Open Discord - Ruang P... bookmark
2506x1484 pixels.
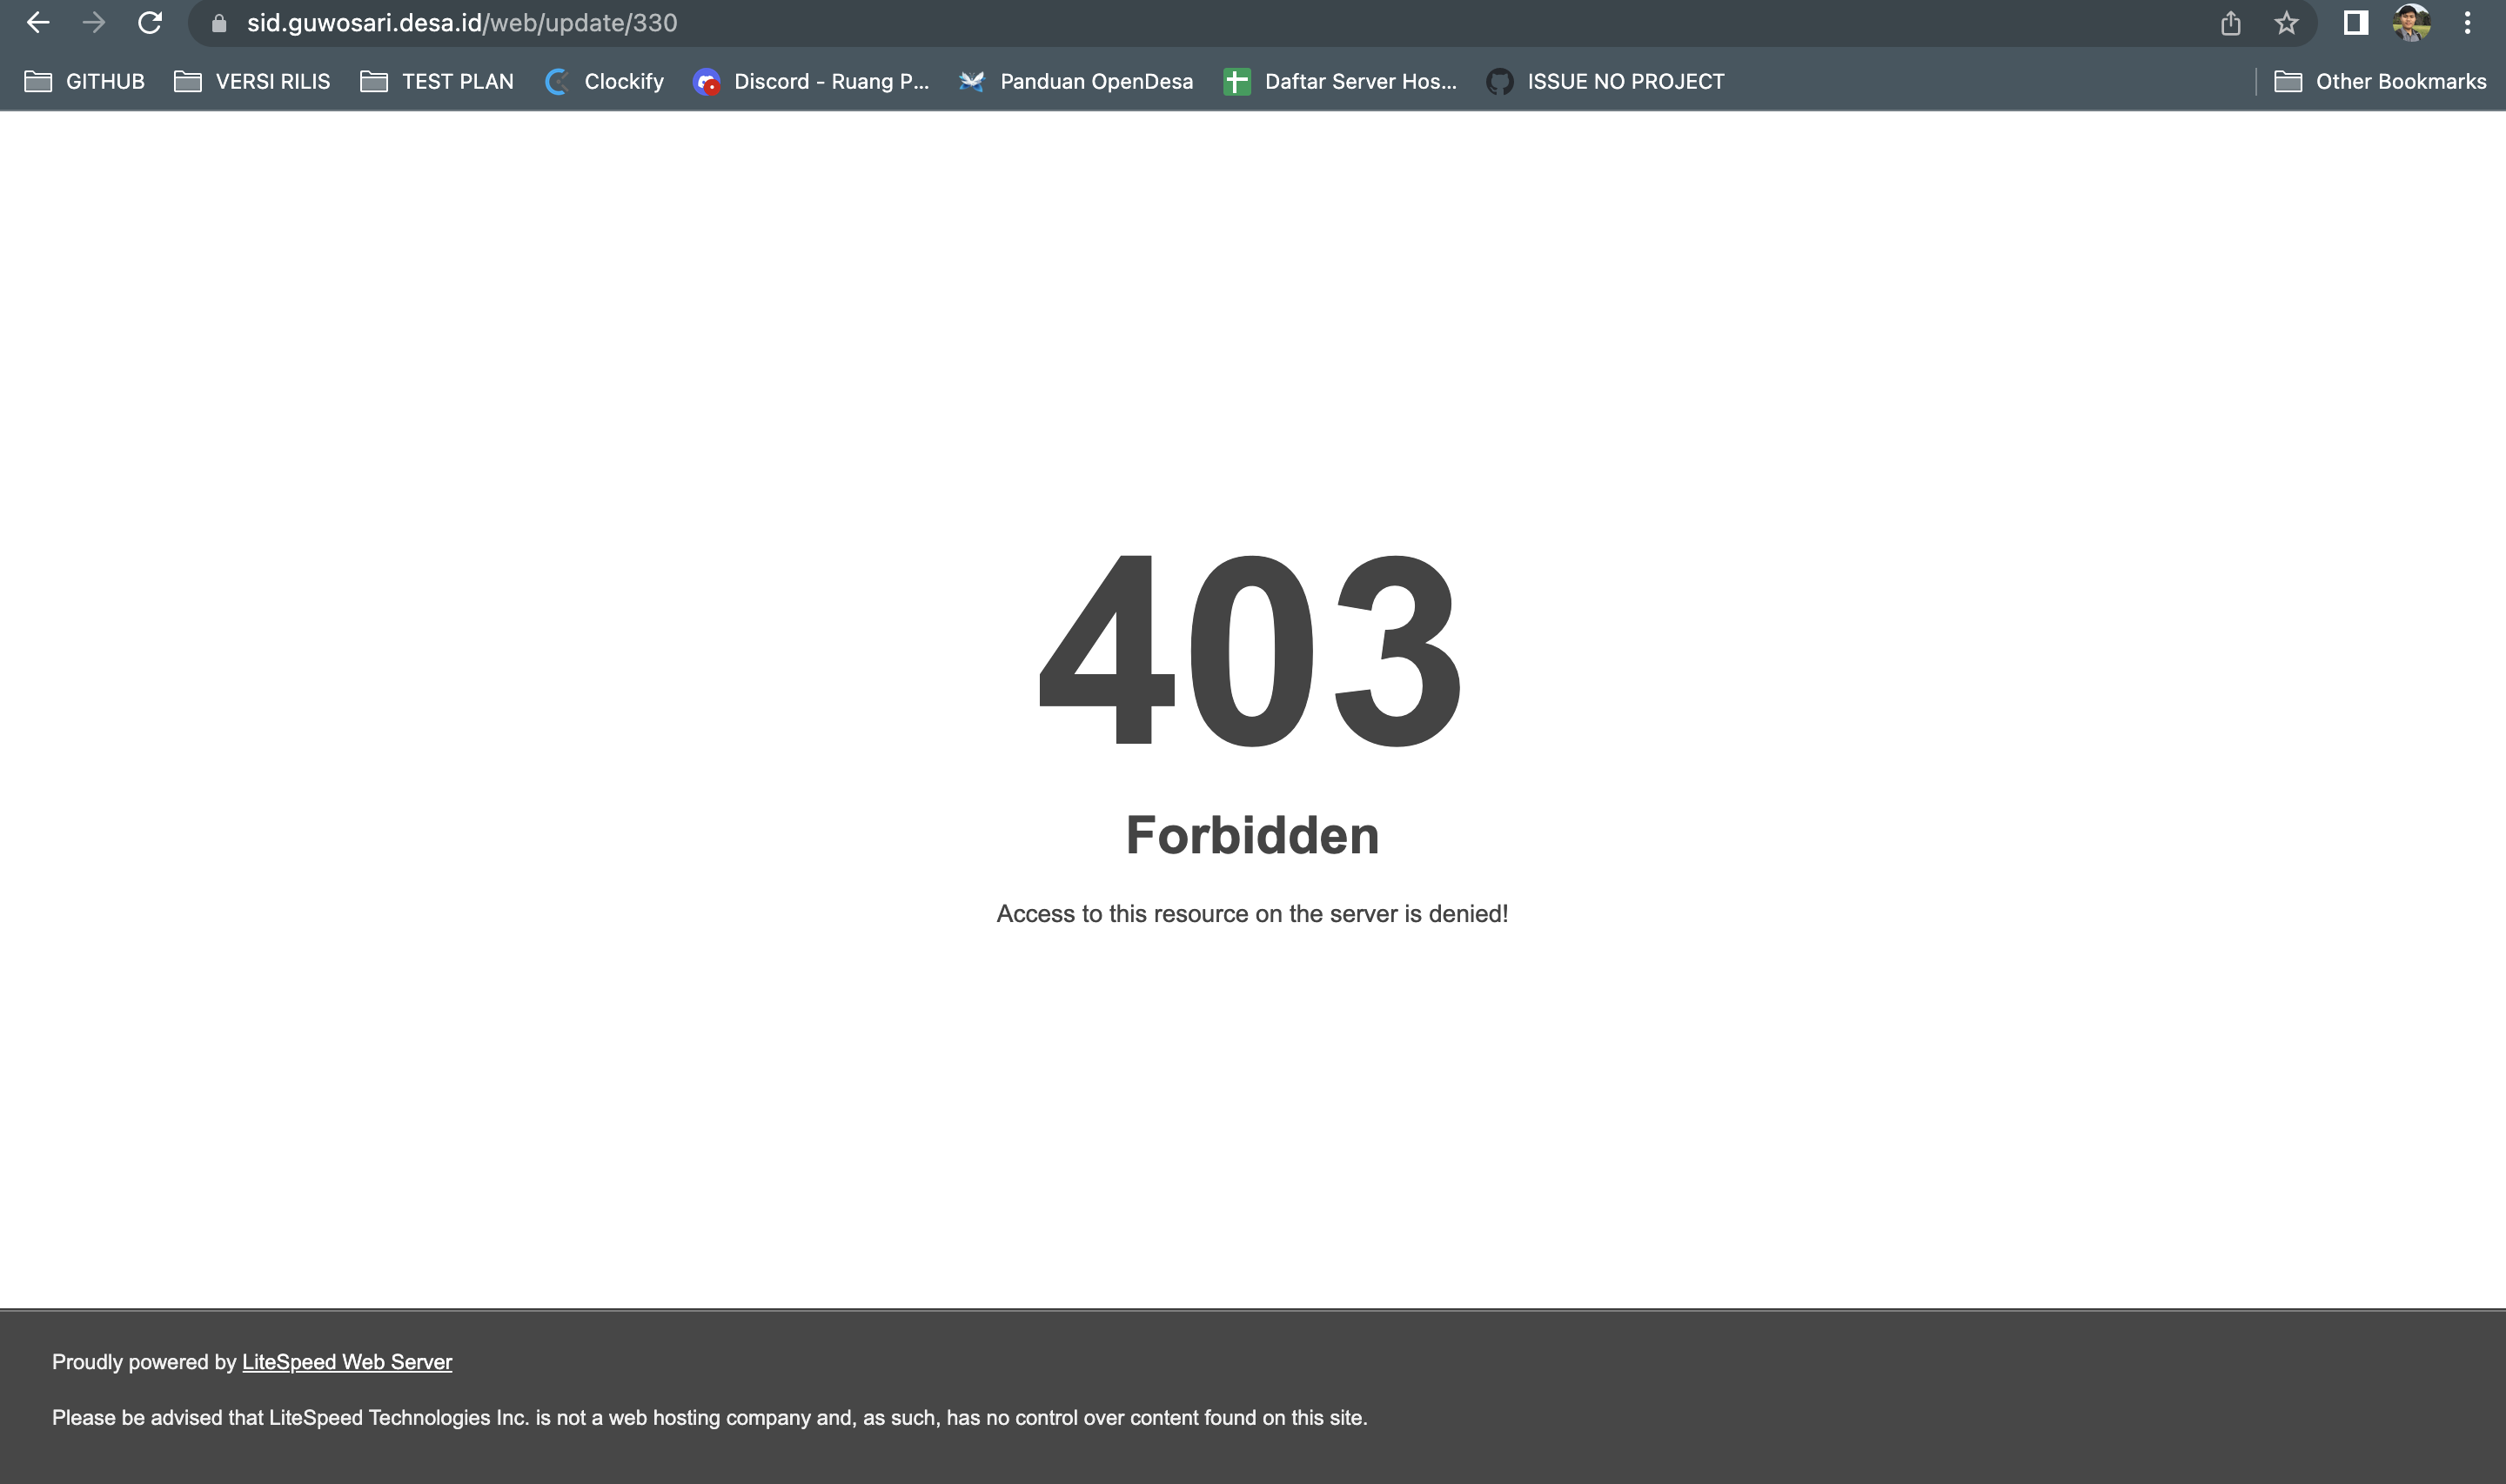pos(811,81)
